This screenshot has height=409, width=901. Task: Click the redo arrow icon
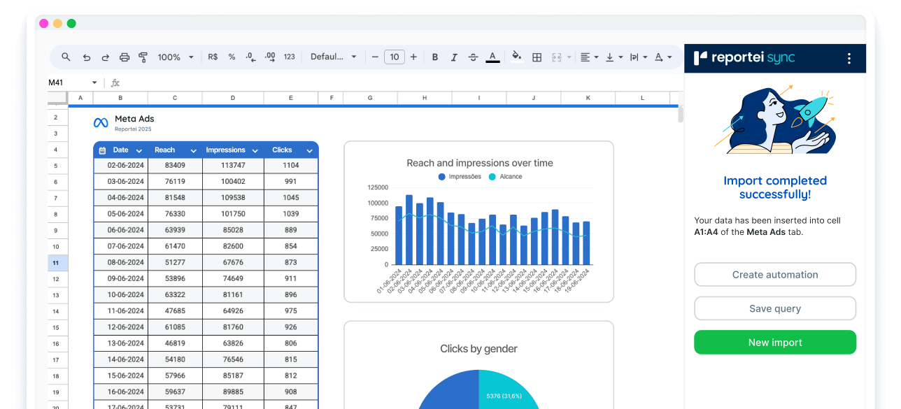tap(106, 57)
